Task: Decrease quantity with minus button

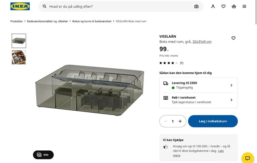Action: click(165, 121)
